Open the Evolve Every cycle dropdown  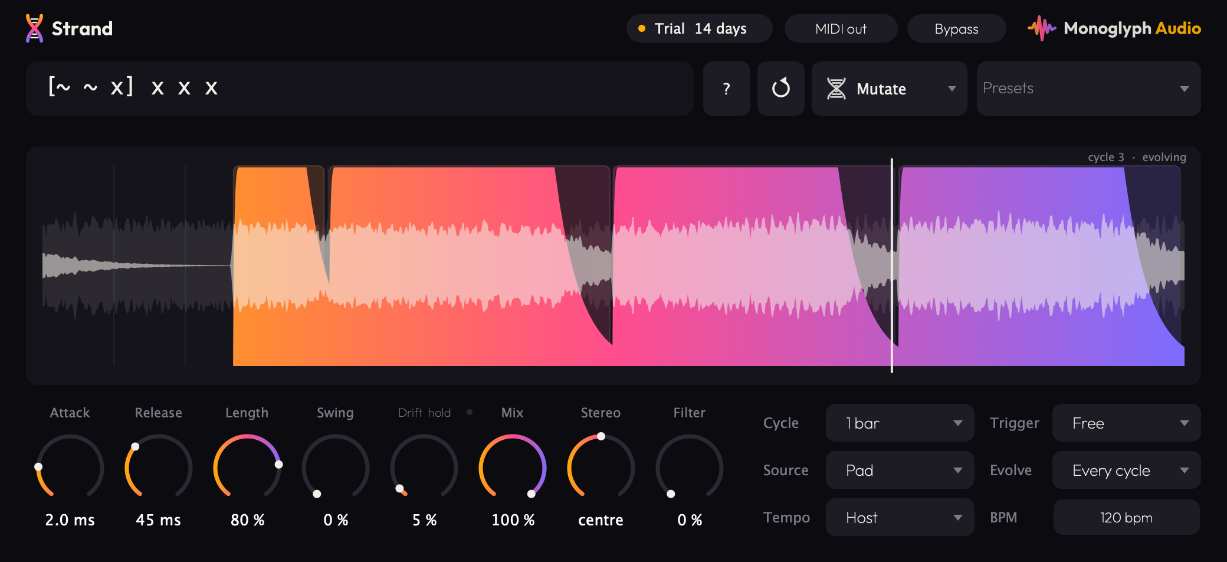(1126, 470)
